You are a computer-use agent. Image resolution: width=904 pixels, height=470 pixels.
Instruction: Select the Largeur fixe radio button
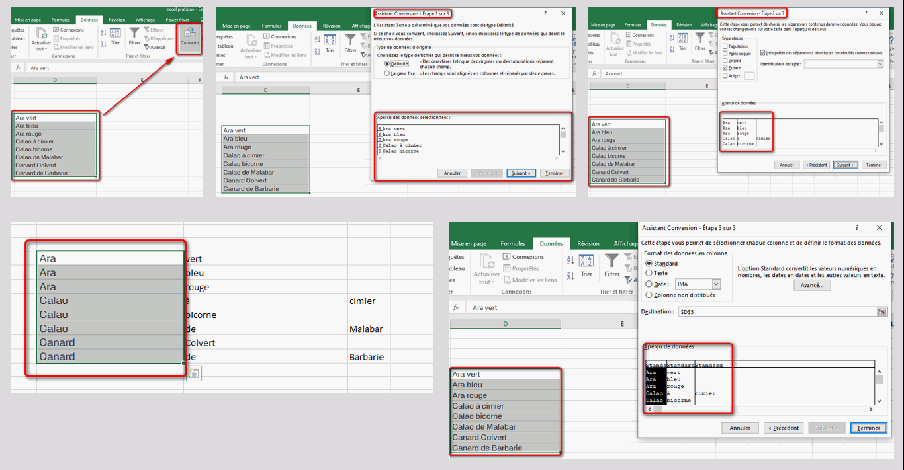pos(387,73)
